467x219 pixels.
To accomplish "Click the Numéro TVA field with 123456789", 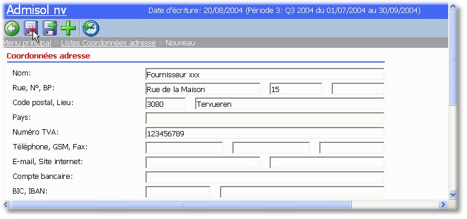I will [265, 133].
